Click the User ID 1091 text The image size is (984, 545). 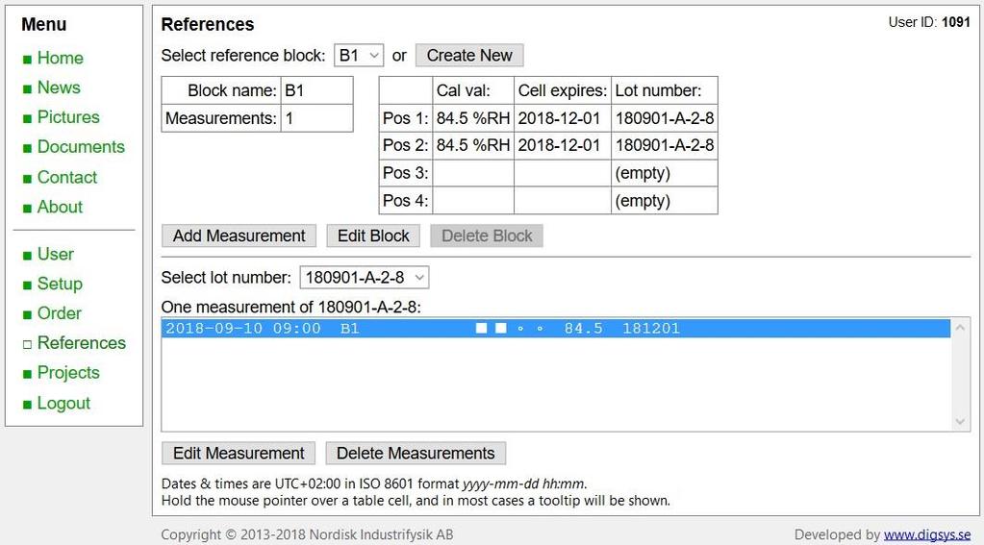click(x=929, y=22)
